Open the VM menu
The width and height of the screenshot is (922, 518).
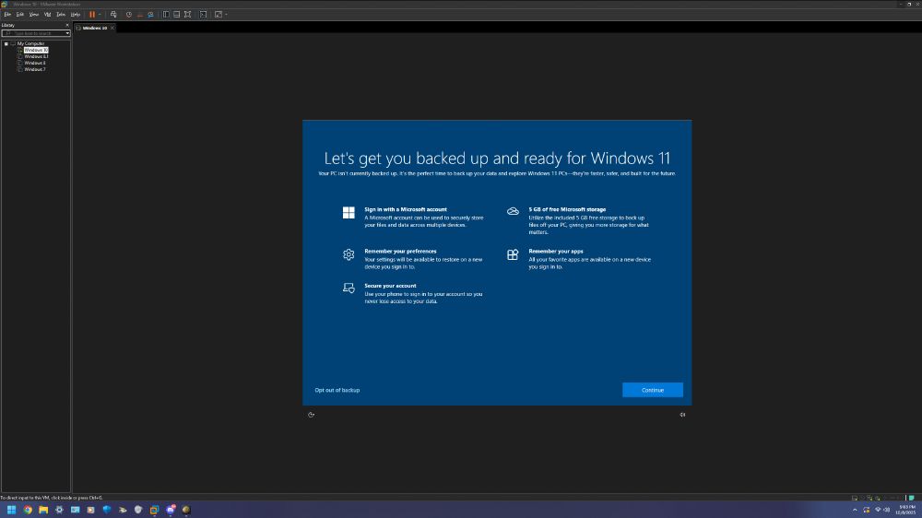[x=48, y=14]
